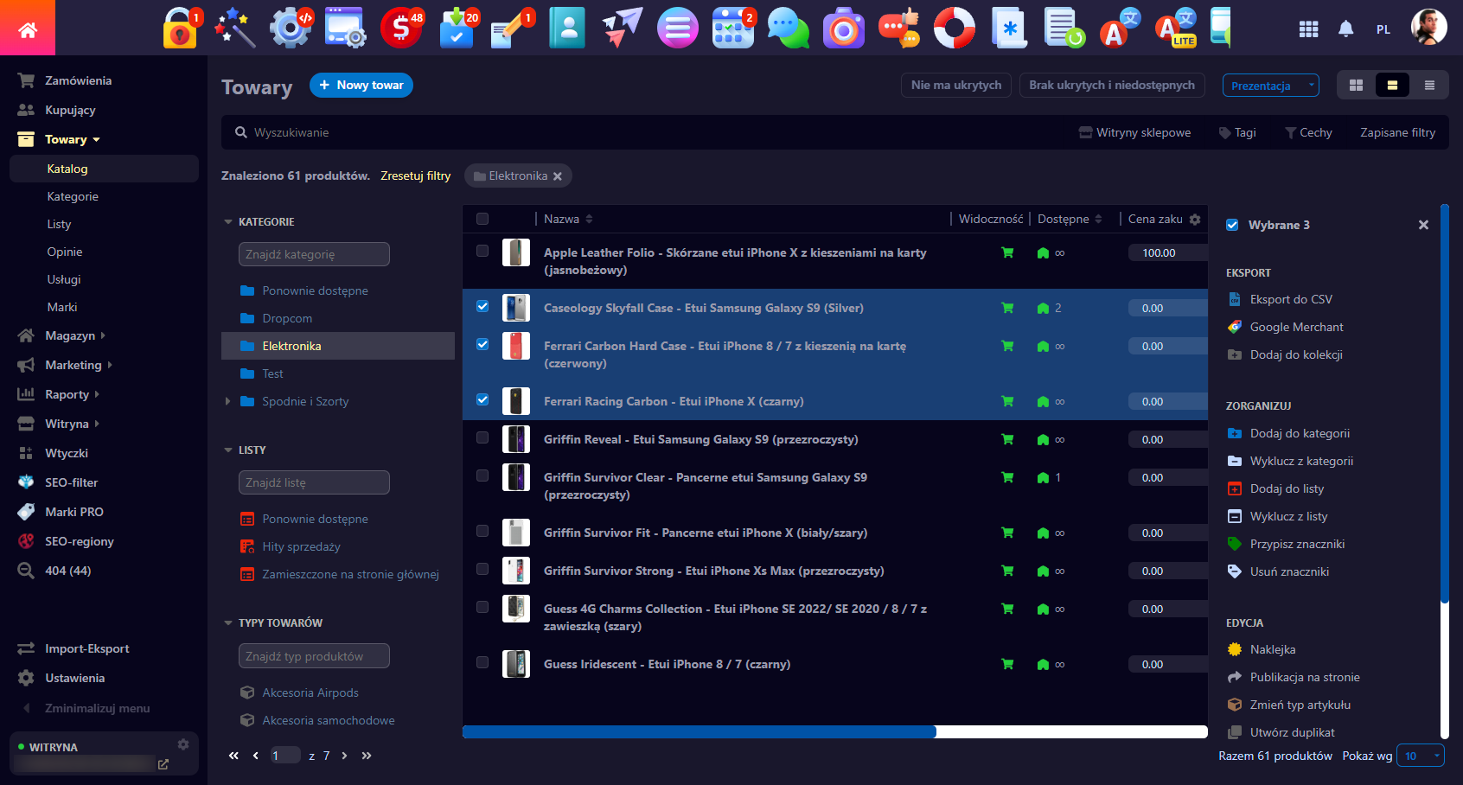This screenshot has width=1463, height=785.
Task: Open the apps grid icon in header
Action: (1308, 29)
